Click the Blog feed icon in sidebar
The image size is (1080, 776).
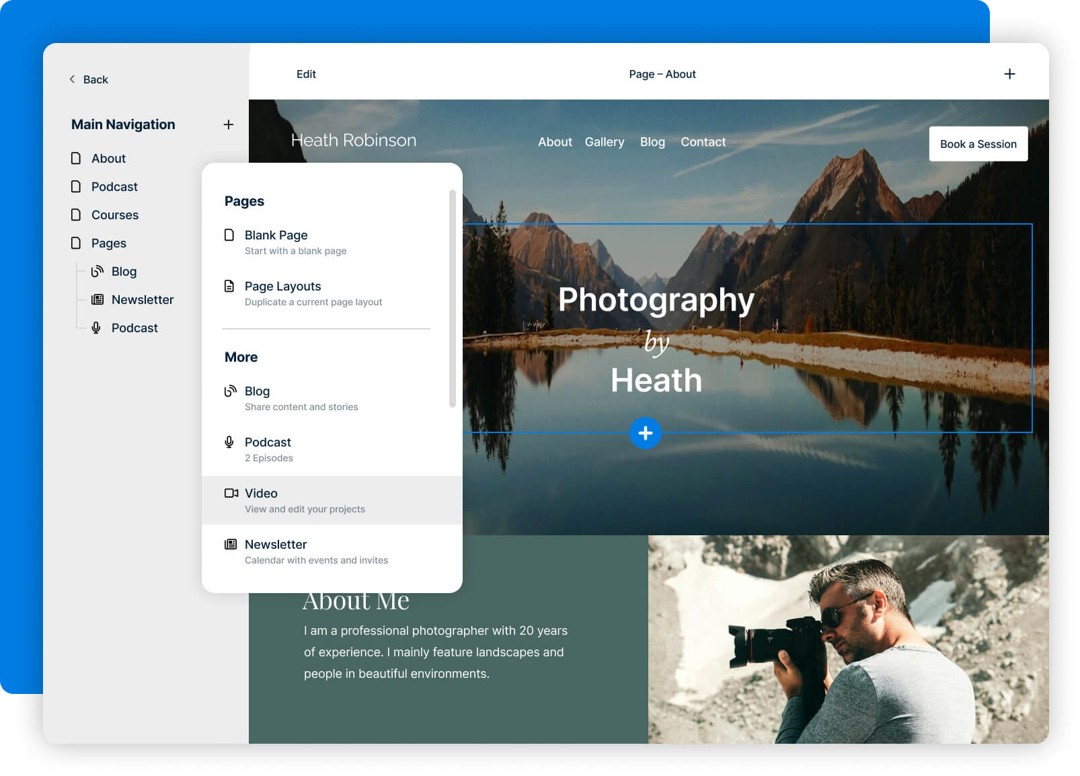point(98,271)
